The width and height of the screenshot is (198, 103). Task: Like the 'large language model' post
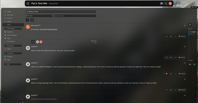click(167, 90)
